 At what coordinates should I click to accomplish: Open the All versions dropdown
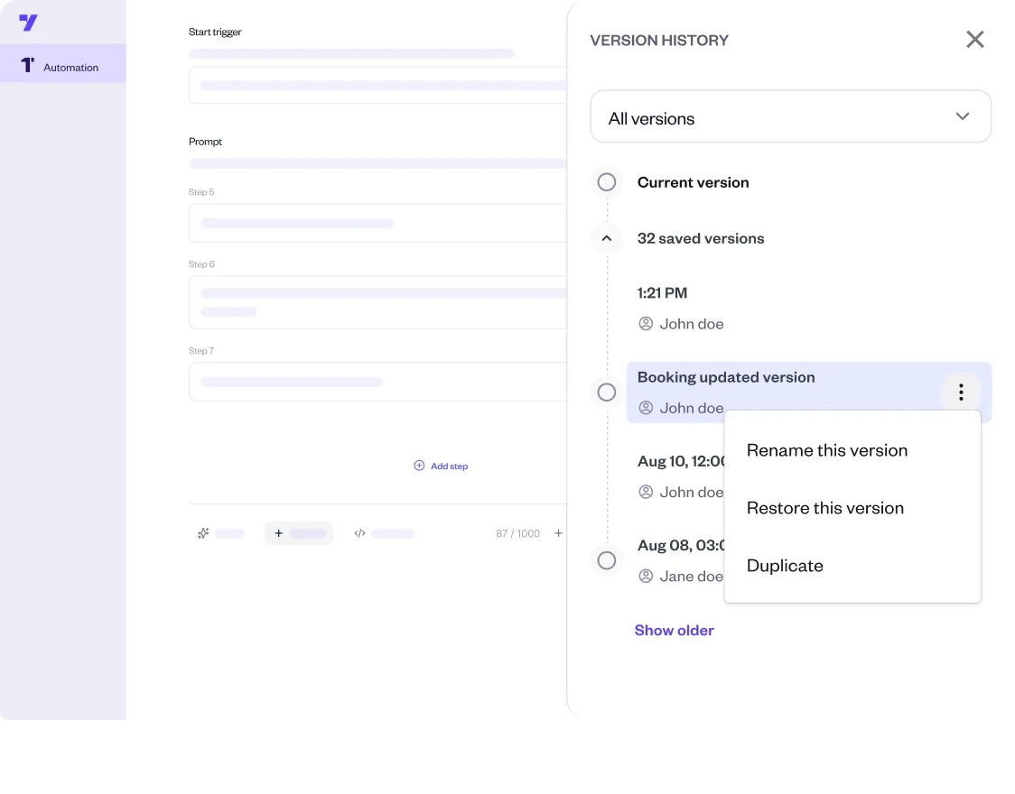pos(790,117)
